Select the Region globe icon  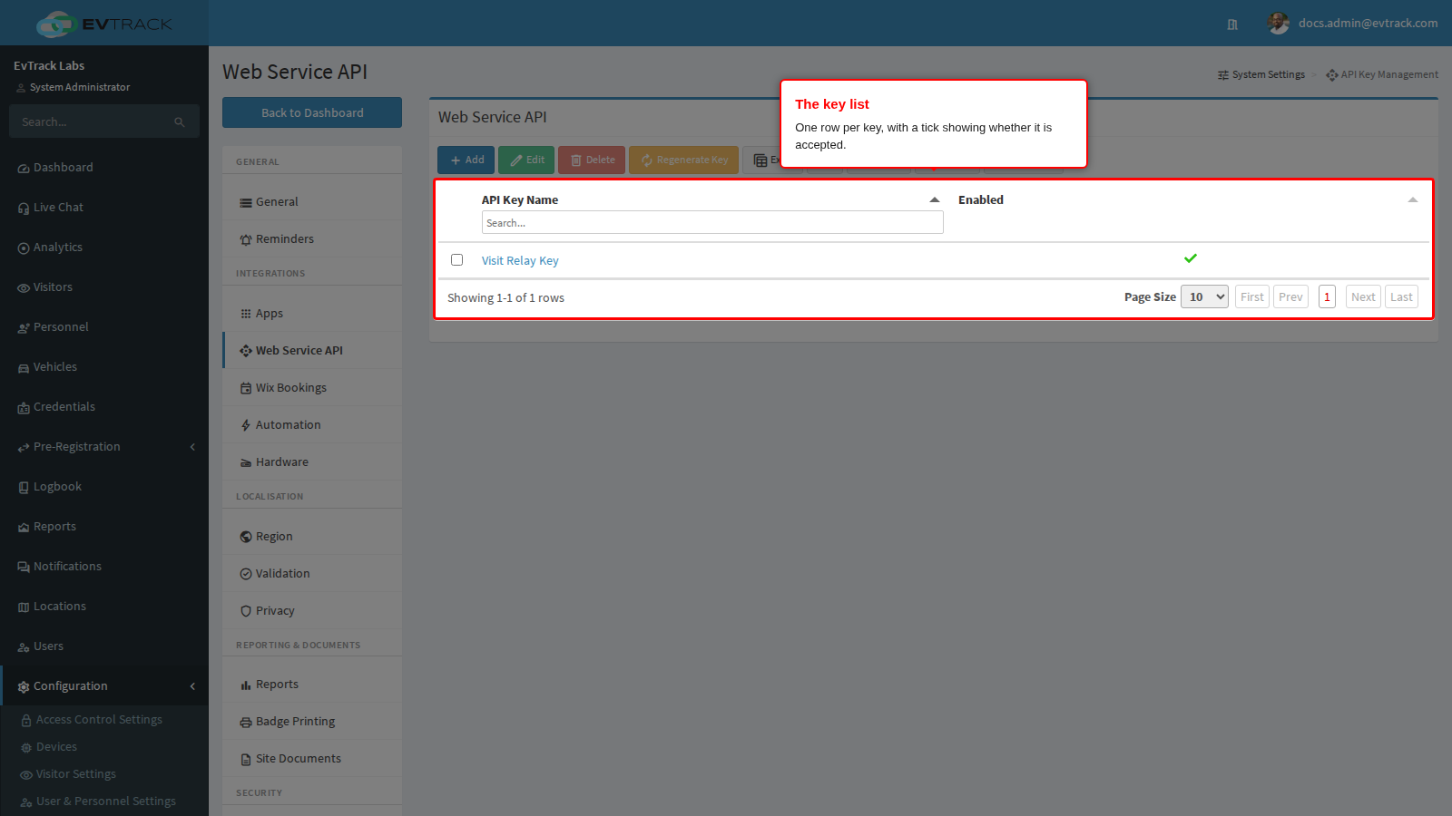tap(246, 537)
